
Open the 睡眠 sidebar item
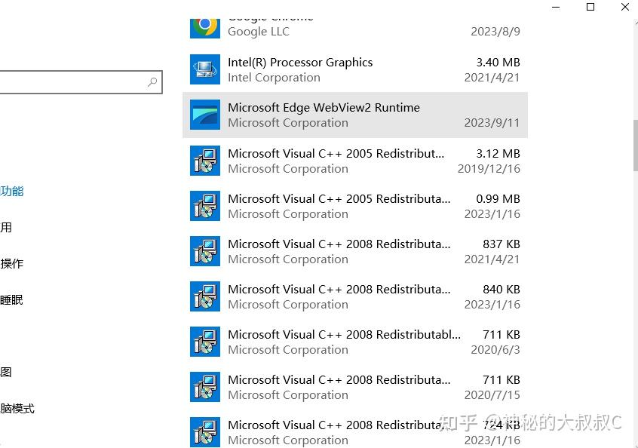click(12, 300)
